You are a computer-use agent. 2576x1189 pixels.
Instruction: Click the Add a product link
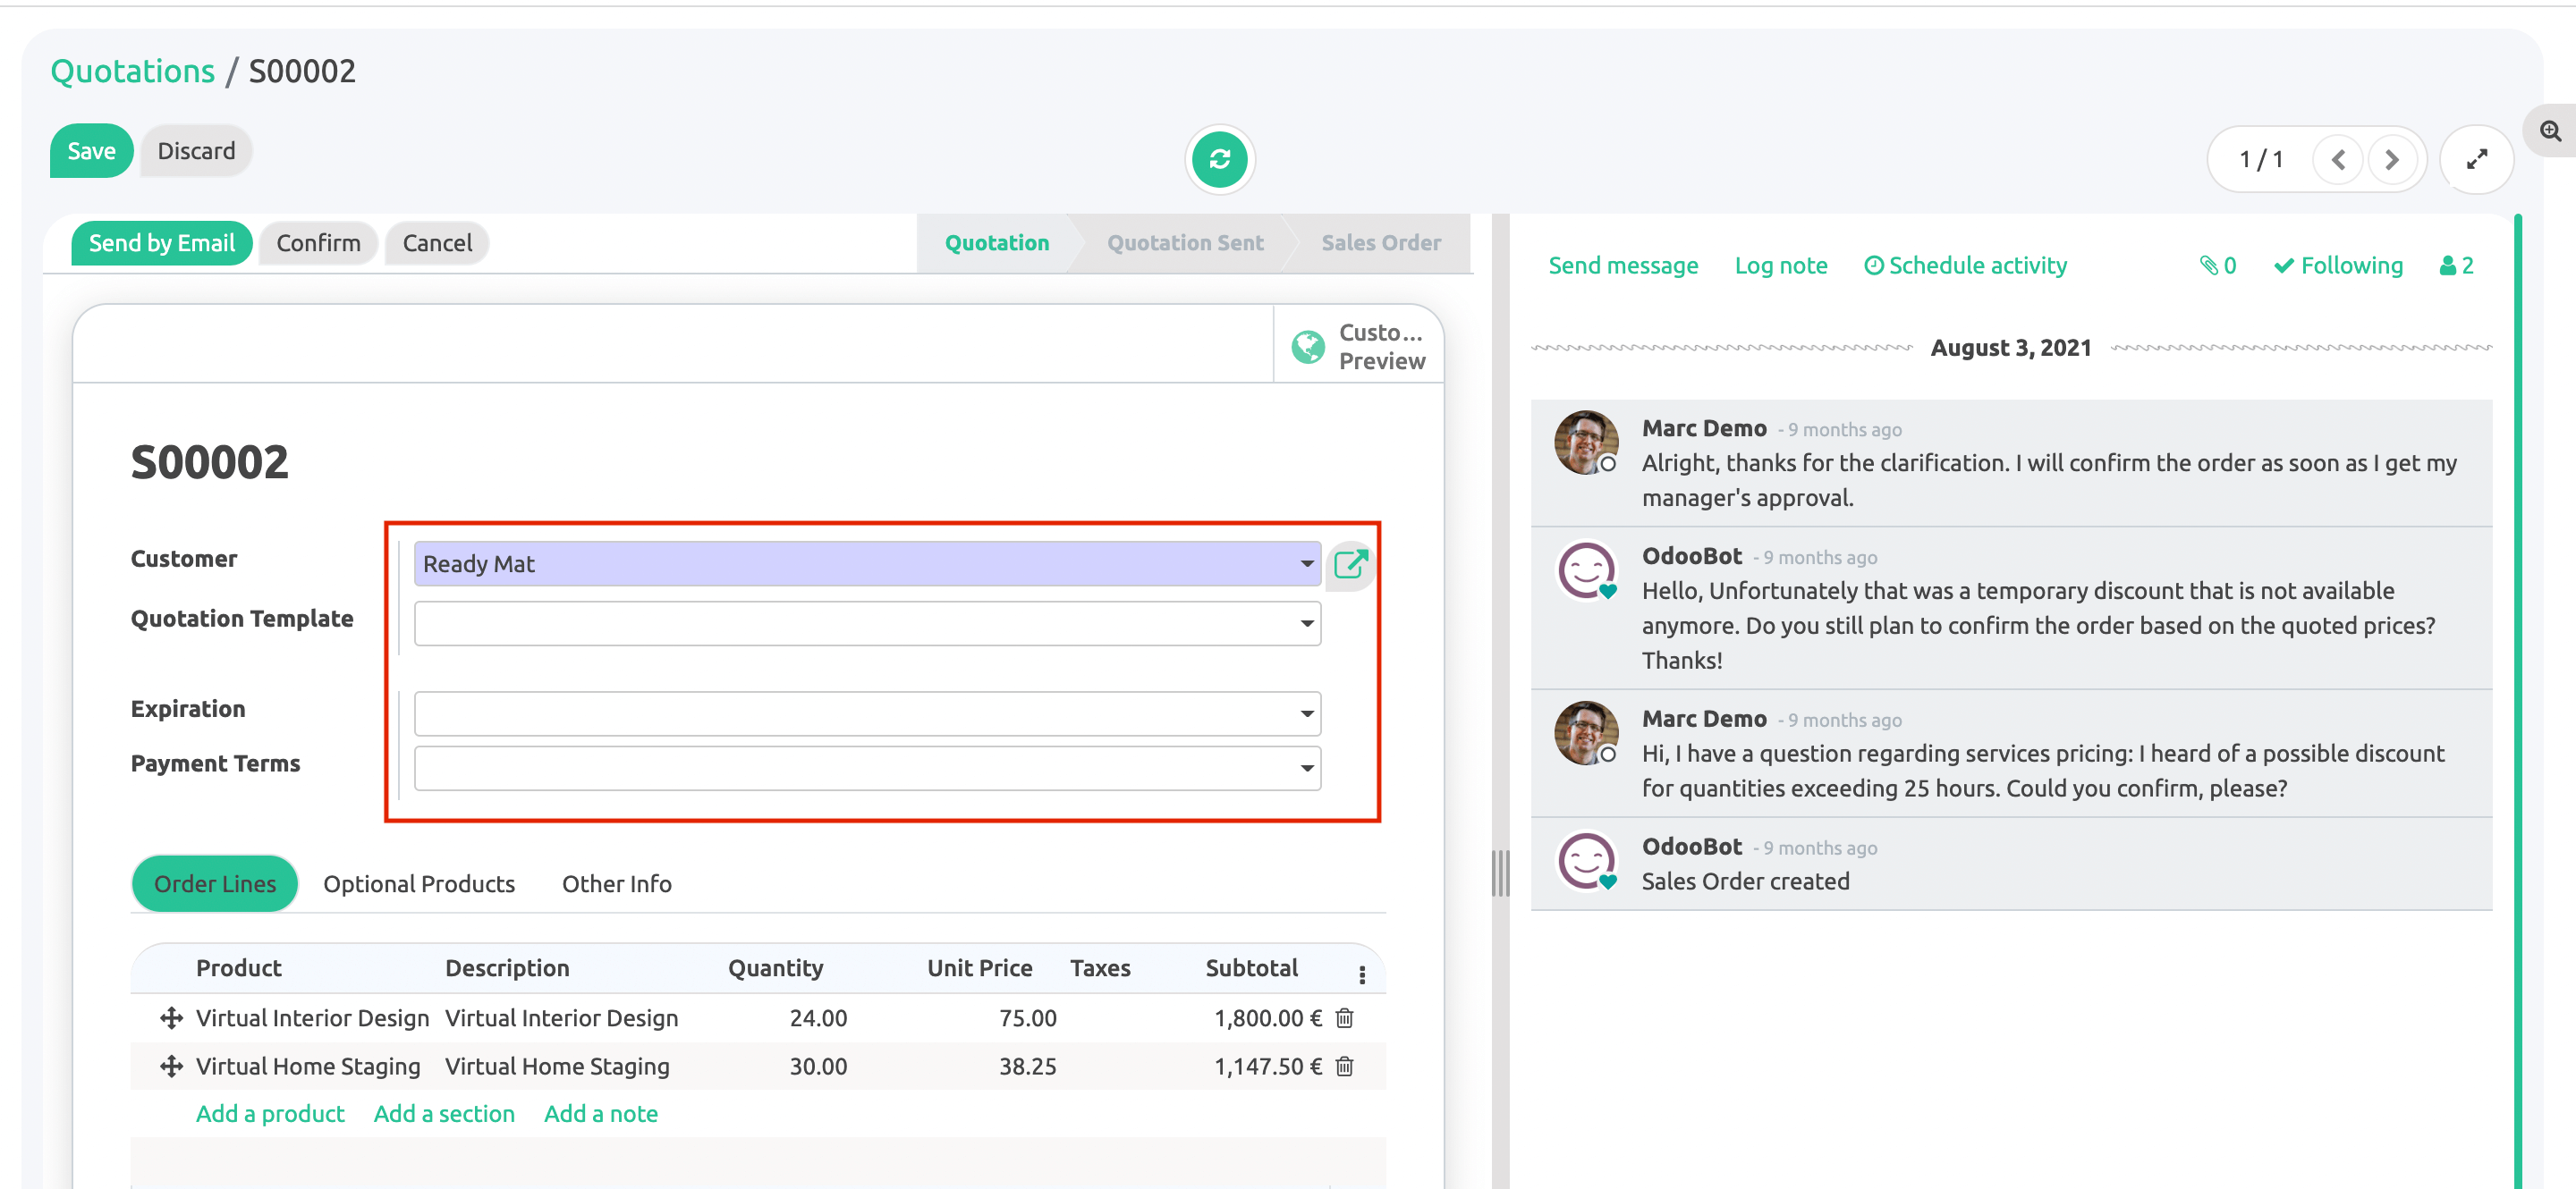269,1114
